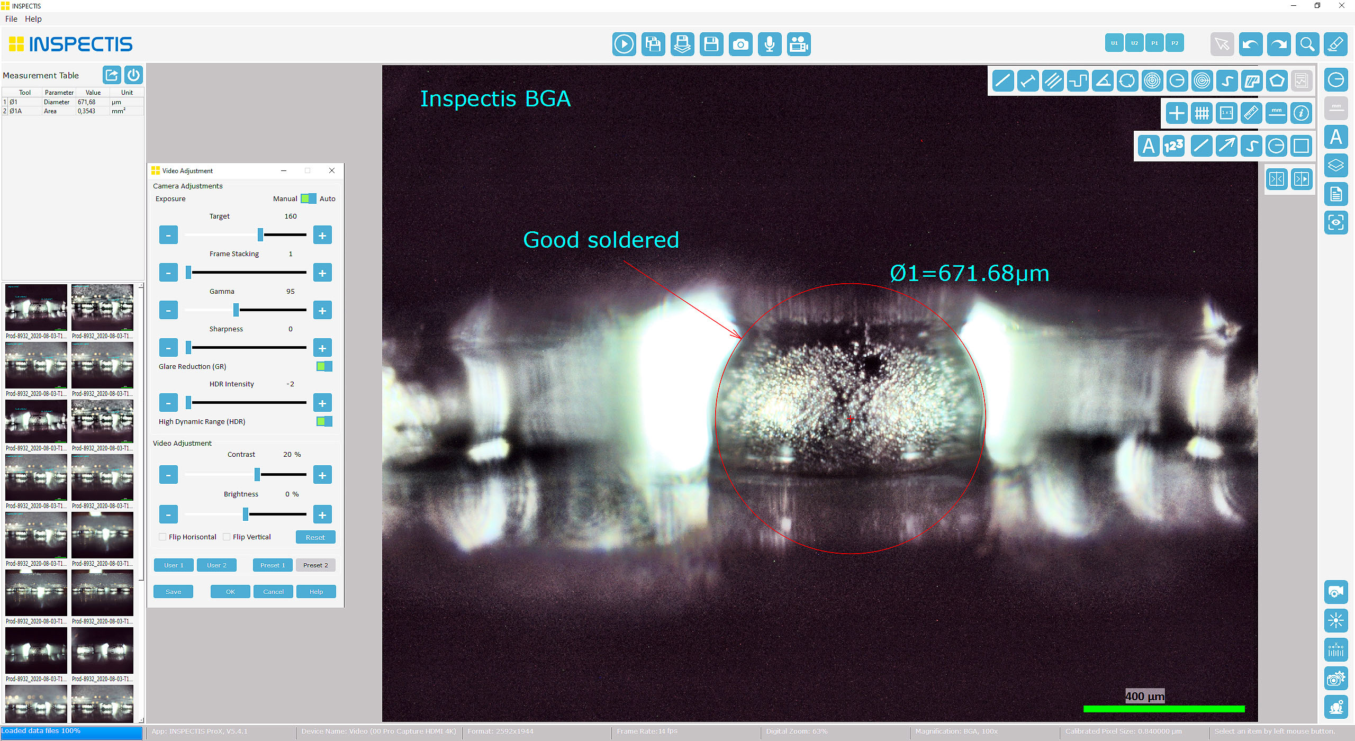
Task: Apply Preset 2 camera settings
Action: 315,565
